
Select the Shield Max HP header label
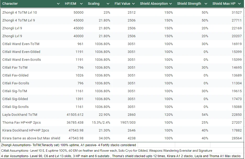[x=224, y=4]
